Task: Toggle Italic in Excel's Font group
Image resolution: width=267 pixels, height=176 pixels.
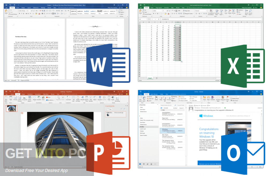Action: [x=156, y=14]
